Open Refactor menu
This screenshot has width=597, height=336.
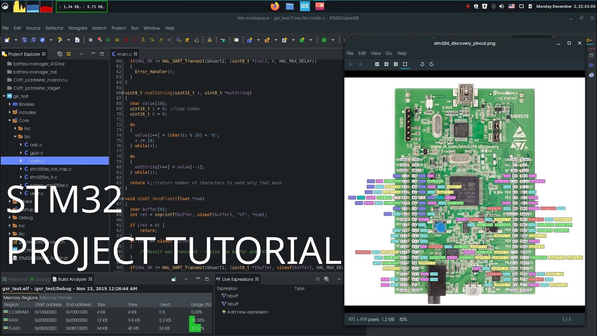54,28
